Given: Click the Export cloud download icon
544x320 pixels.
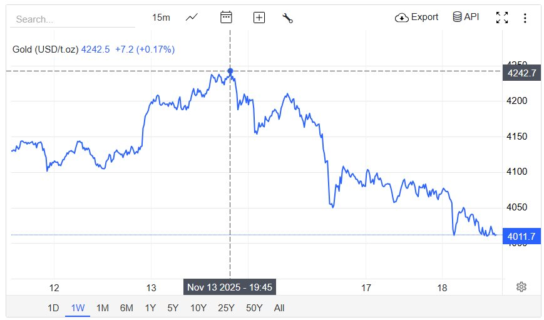Looking at the screenshot, I should tap(401, 18).
